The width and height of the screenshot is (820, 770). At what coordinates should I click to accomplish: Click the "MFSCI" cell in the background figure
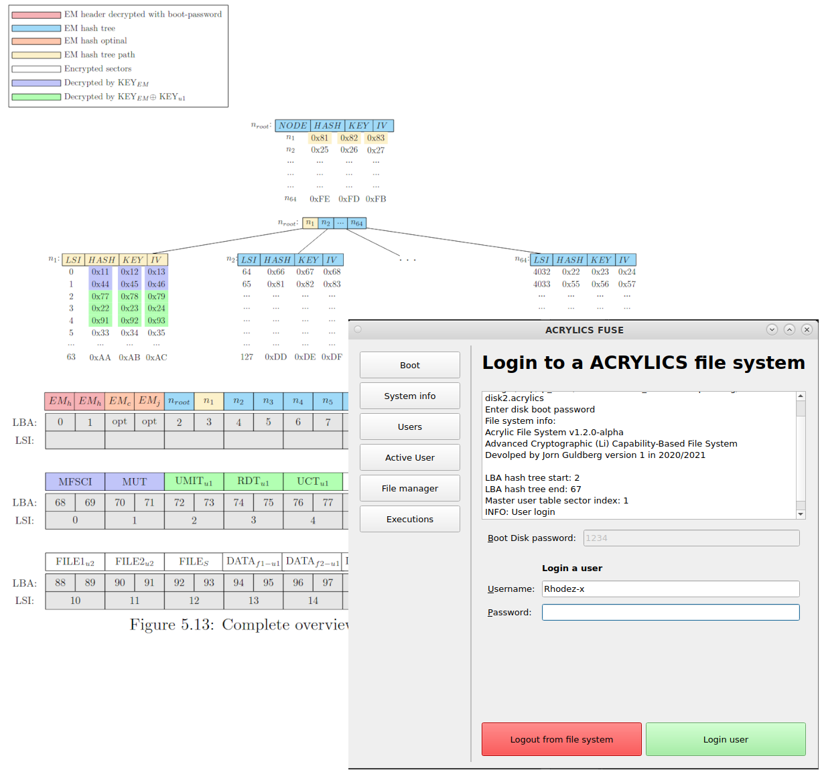pos(75,481)
